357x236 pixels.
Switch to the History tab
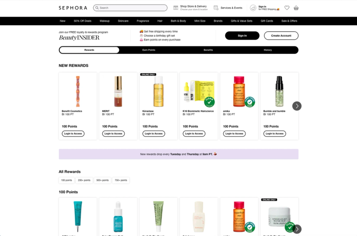point(268,50)
